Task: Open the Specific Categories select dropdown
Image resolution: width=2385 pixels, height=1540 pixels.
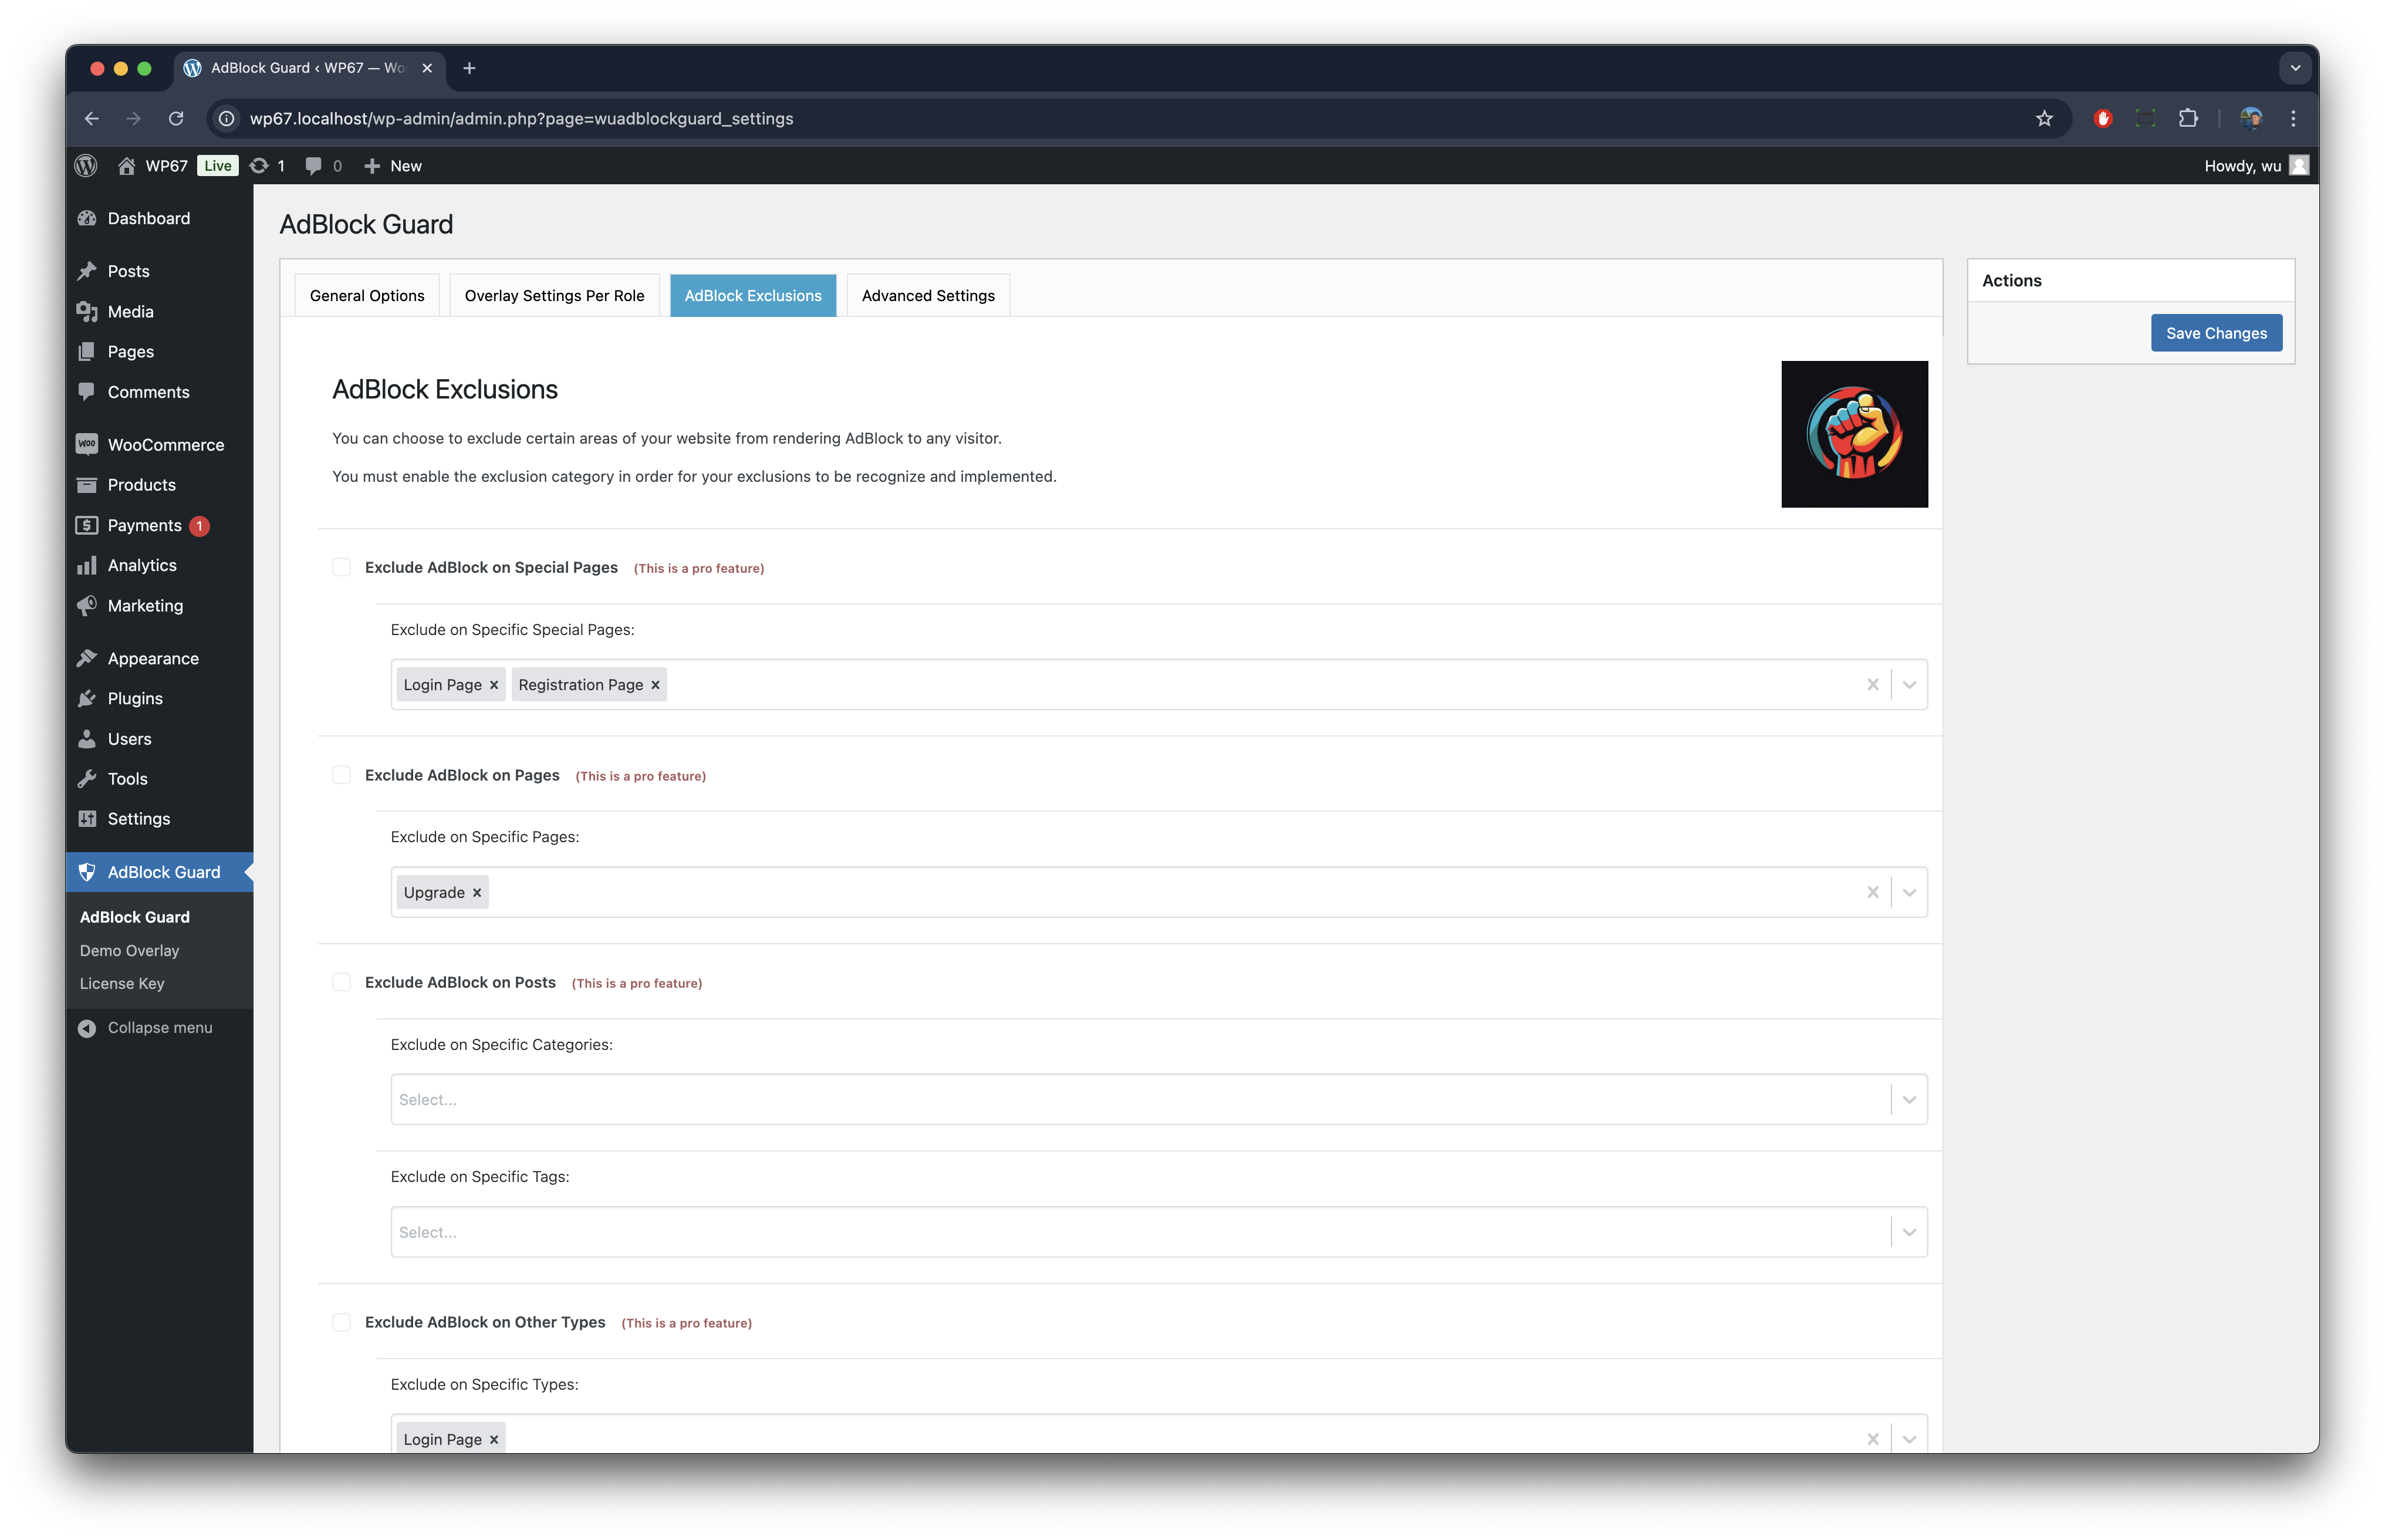Action: pyautogui.click(x=1158, y=1100)
